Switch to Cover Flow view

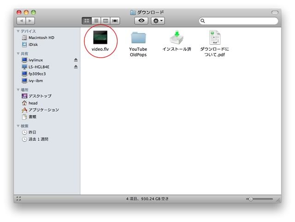tap(115, 21)
